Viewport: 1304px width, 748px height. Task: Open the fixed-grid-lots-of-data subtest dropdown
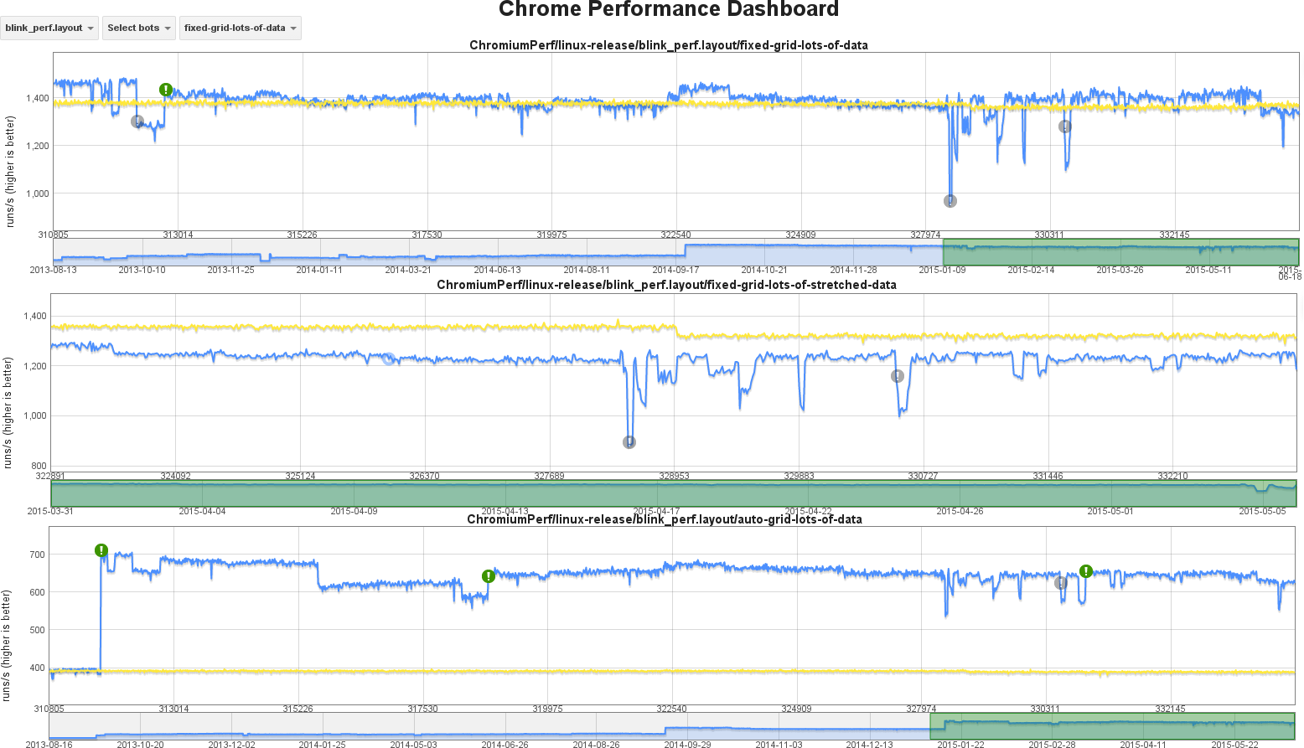pos(241,28)
